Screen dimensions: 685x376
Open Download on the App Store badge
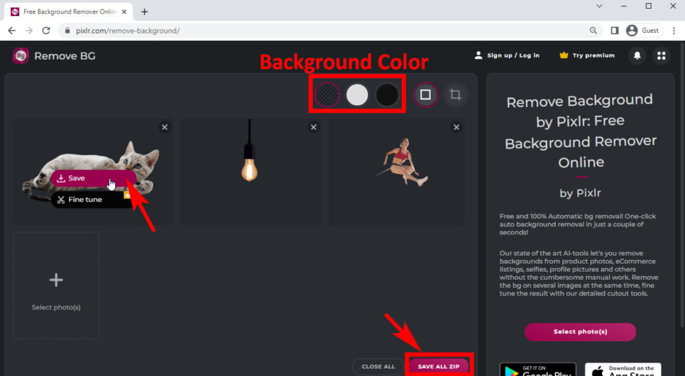pyautogui.click(x=623, y=369)
